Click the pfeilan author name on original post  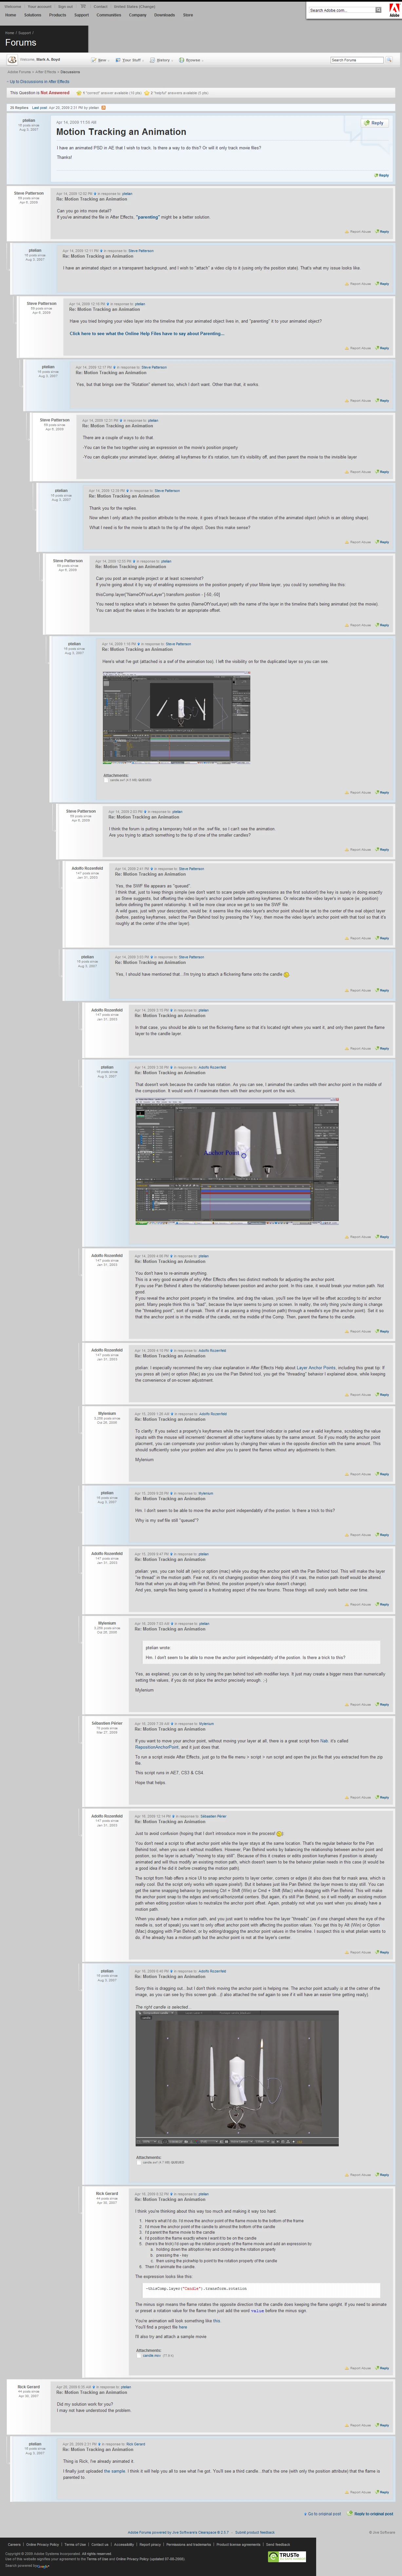coord(29,120)
